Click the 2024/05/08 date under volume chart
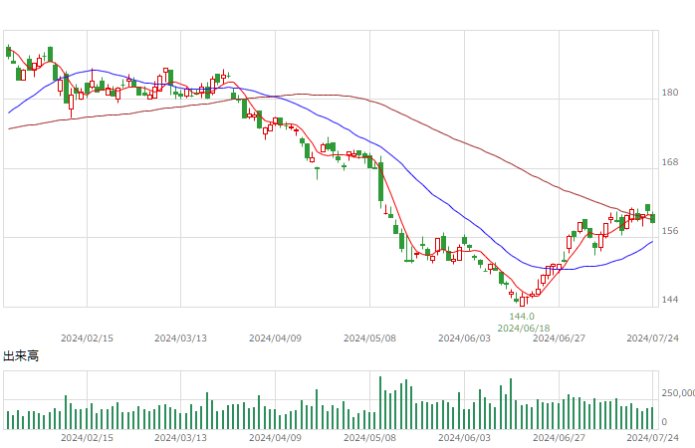Image resolution: width=695 pixels, height=448 pixels. (369, 438)
